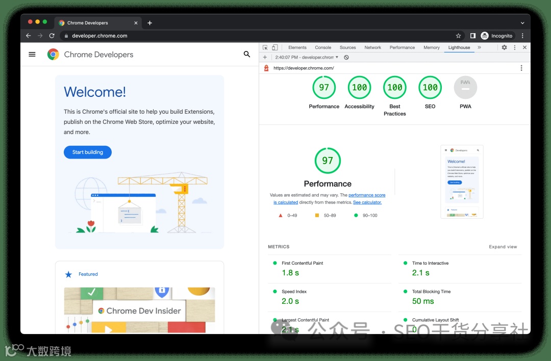This screenshot has width=551, height=361.
Task: Click the Chrome Developers logo
Action: point(90,55)
